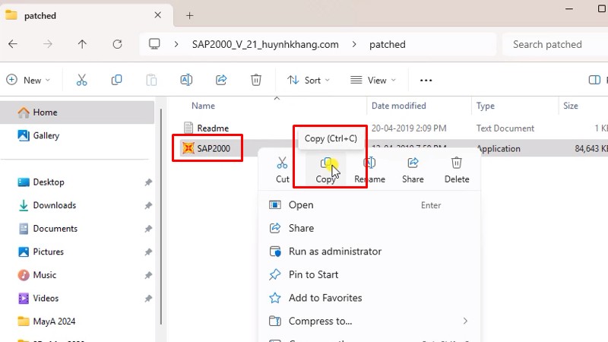Viewport: 608px width, 342px height.
Task: Open the View dropdown
Action: 373,80
